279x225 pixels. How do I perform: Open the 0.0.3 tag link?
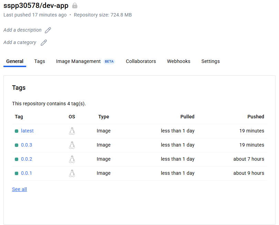27,145
